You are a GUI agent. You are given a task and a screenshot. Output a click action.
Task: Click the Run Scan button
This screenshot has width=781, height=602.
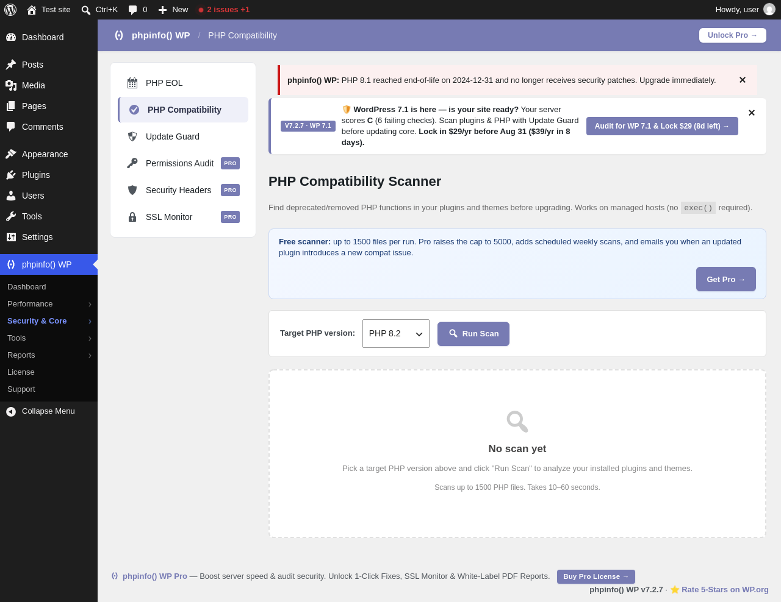473,334
